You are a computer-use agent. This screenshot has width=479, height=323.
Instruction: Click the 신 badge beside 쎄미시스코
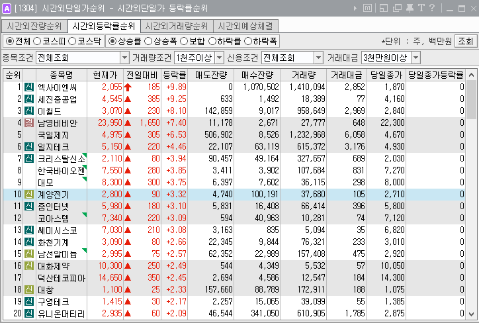[x=29, y=230]
